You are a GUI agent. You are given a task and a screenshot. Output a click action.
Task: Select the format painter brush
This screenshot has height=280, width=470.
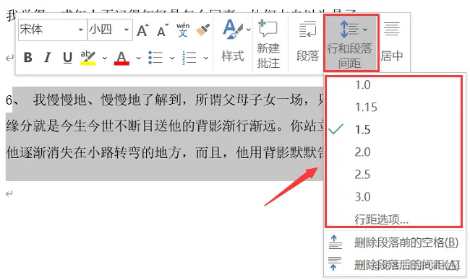[x=203, y=30]
